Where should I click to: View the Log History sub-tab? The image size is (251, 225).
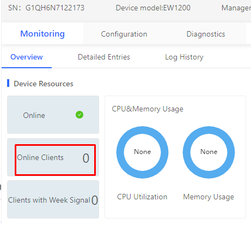click(184, 57)
